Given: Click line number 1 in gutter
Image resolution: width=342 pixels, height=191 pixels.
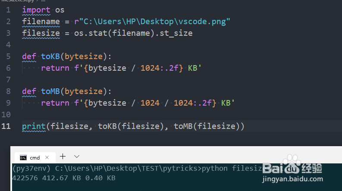Looking at the screenshot, I should coord(8,10).
